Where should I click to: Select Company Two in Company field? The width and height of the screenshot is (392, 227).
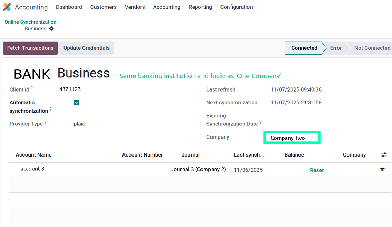coord(292,138)
